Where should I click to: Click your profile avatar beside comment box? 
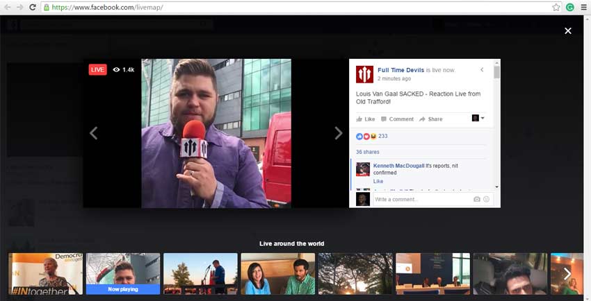(x=363, y=199)
